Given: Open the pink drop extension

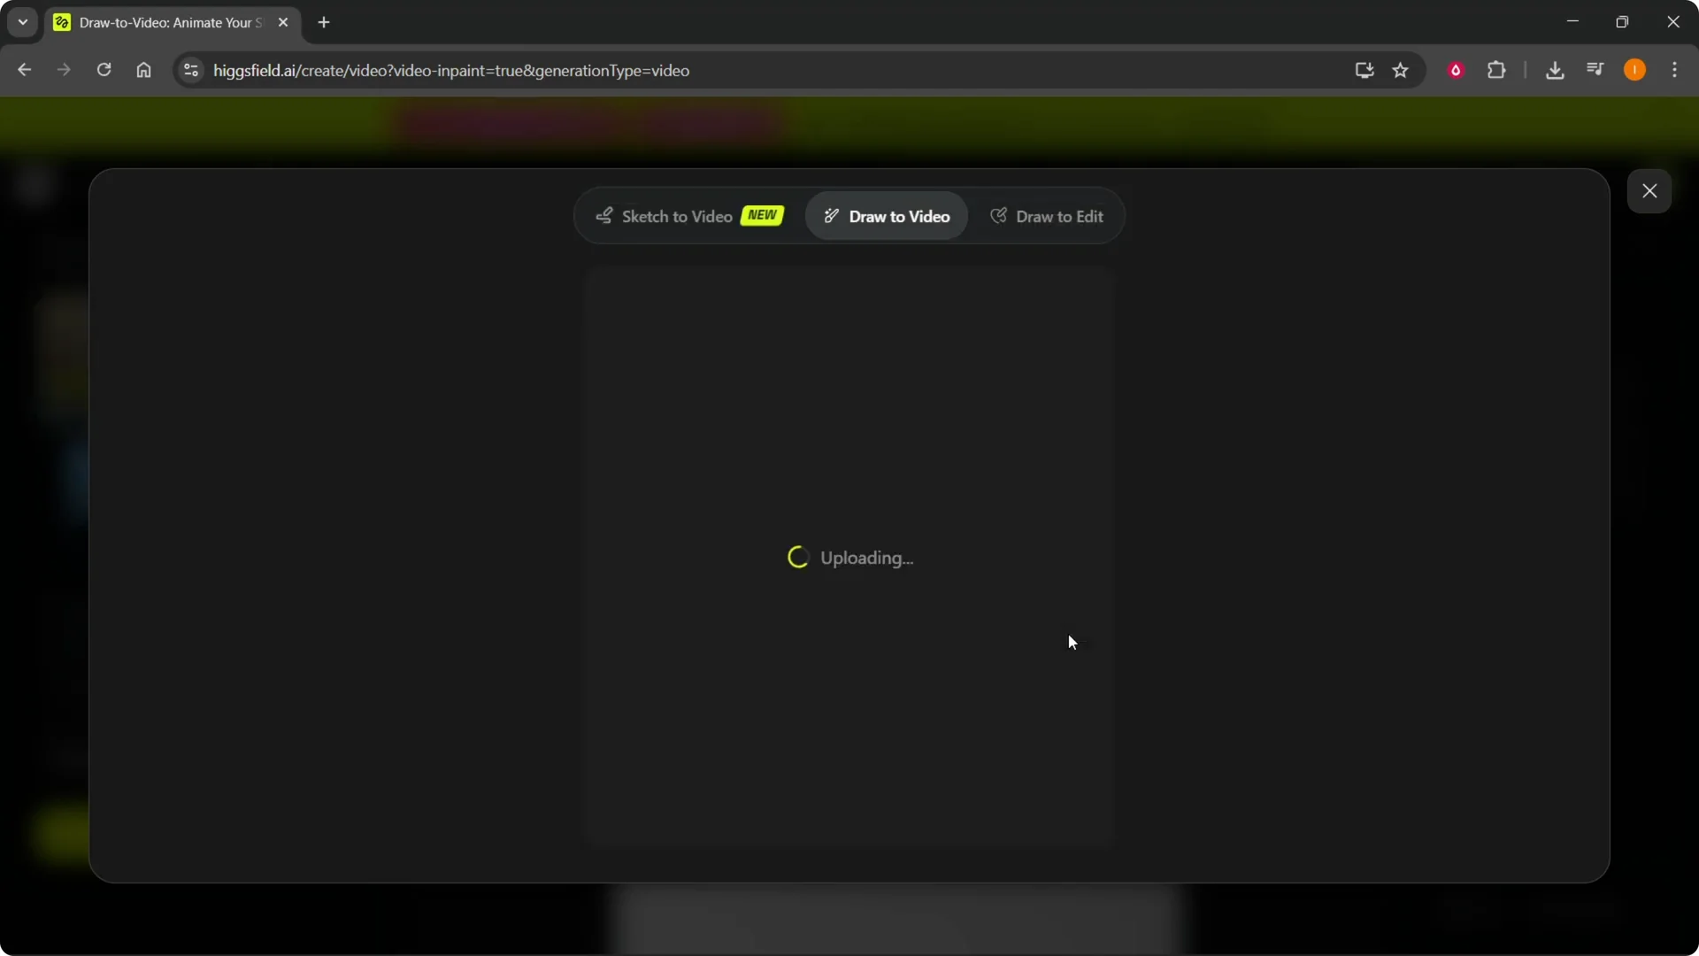Looking at the screenshot, I should coord(1457,69).
